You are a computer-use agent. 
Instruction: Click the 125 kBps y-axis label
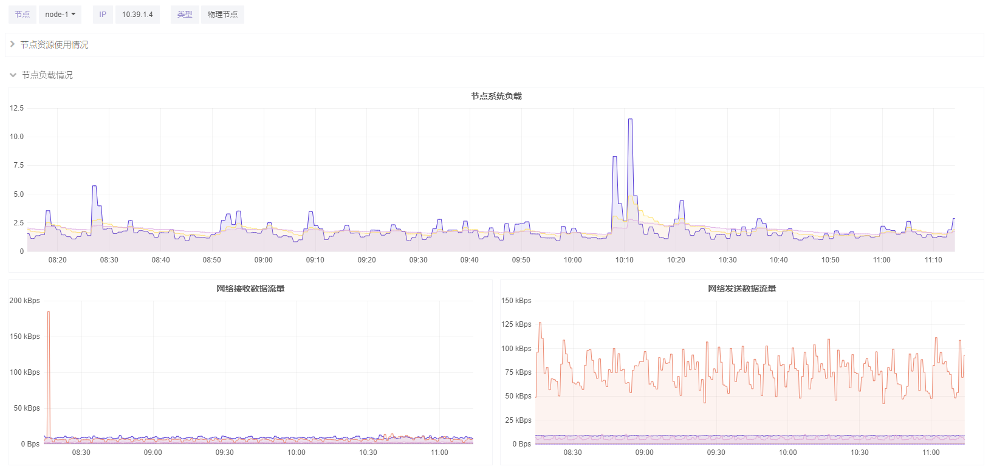[516, 324]
